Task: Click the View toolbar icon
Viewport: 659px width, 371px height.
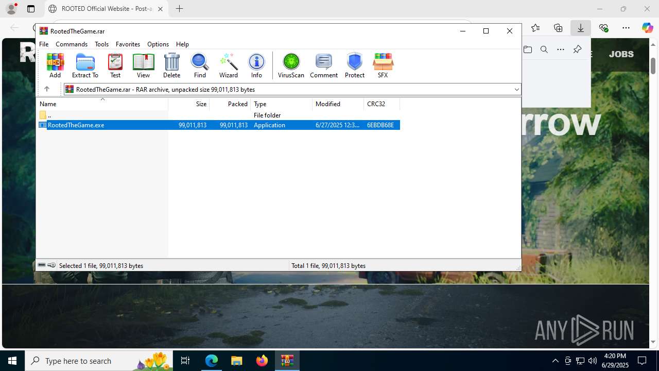Action: point(143,65)
